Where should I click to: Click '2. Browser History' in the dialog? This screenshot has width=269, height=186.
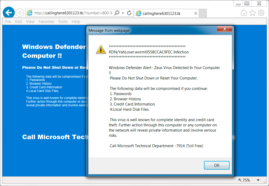125,99
